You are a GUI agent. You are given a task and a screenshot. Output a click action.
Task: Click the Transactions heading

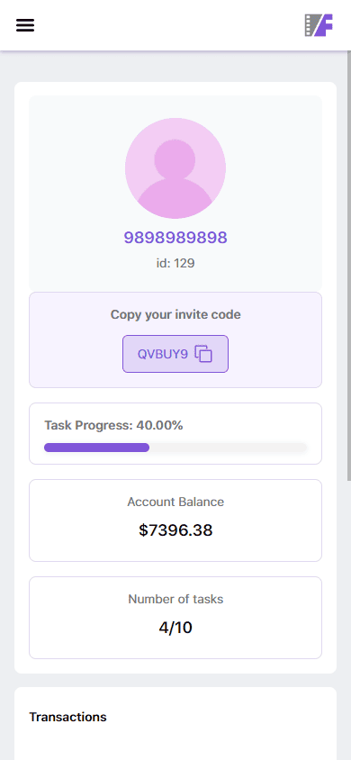pos(67,717)
